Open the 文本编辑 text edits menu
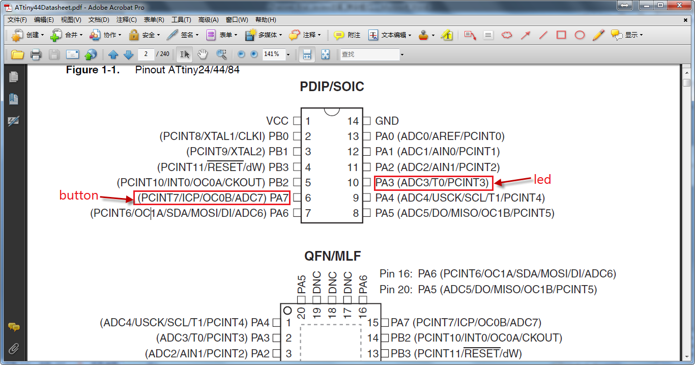The height and width of the screenshot is (365, 695). click(390, 35)
